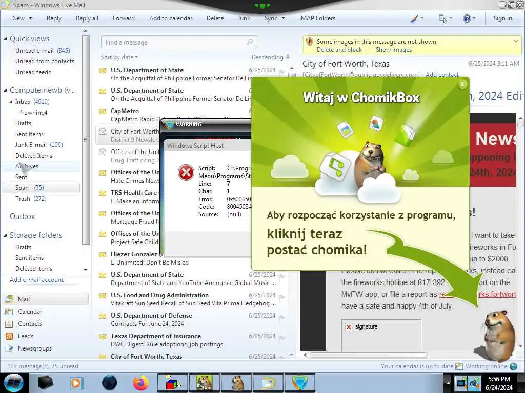The height and width of the screenshot is (393, 525).
Task: Click Show images link
Action: click(x=393, y=50)
